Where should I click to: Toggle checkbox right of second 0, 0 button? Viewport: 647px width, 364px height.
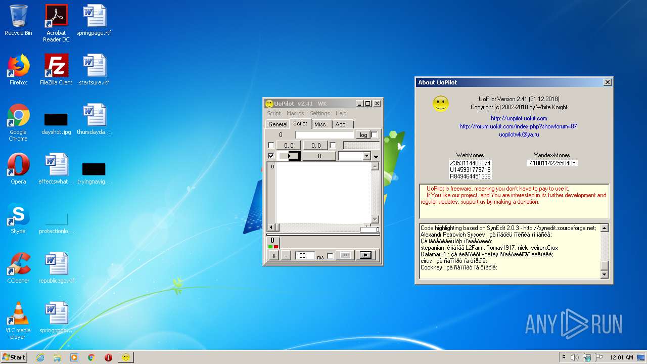click(333, 146)
